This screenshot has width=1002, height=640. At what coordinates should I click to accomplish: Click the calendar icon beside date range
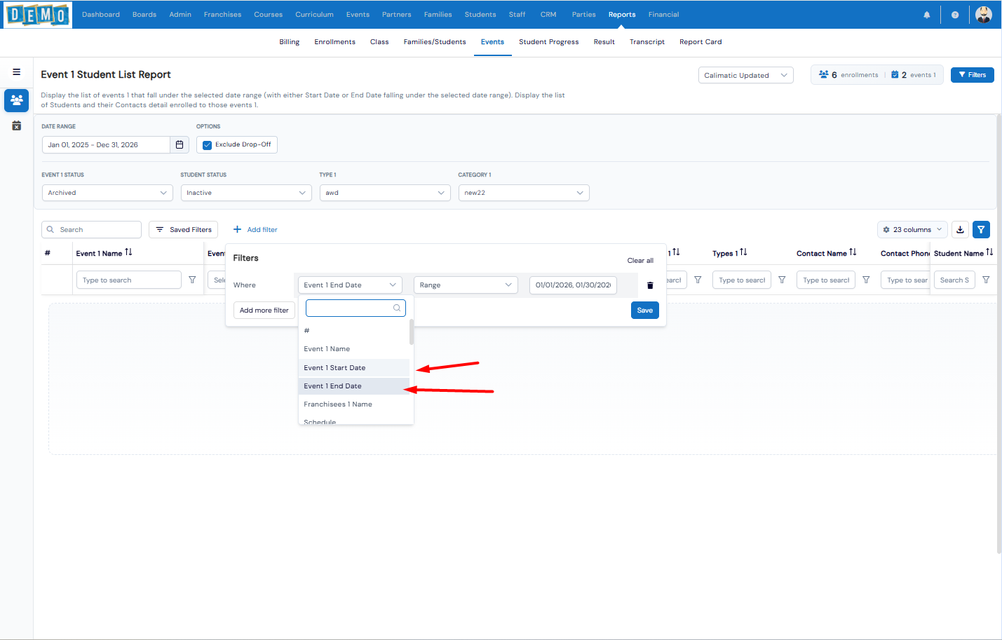(x=180, y=145)
